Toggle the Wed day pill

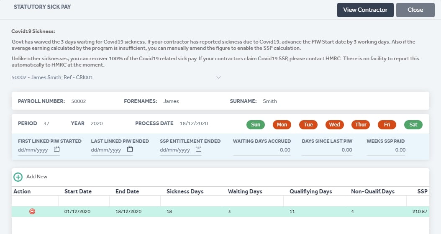pyautogui.click(x=334, y=125)
